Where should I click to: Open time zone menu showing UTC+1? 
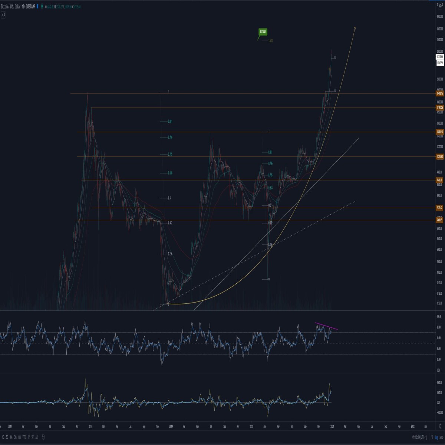(419, 438)
